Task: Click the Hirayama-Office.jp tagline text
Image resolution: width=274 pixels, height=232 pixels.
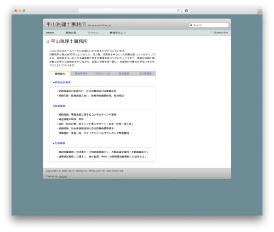Action: tap(99, 25)
